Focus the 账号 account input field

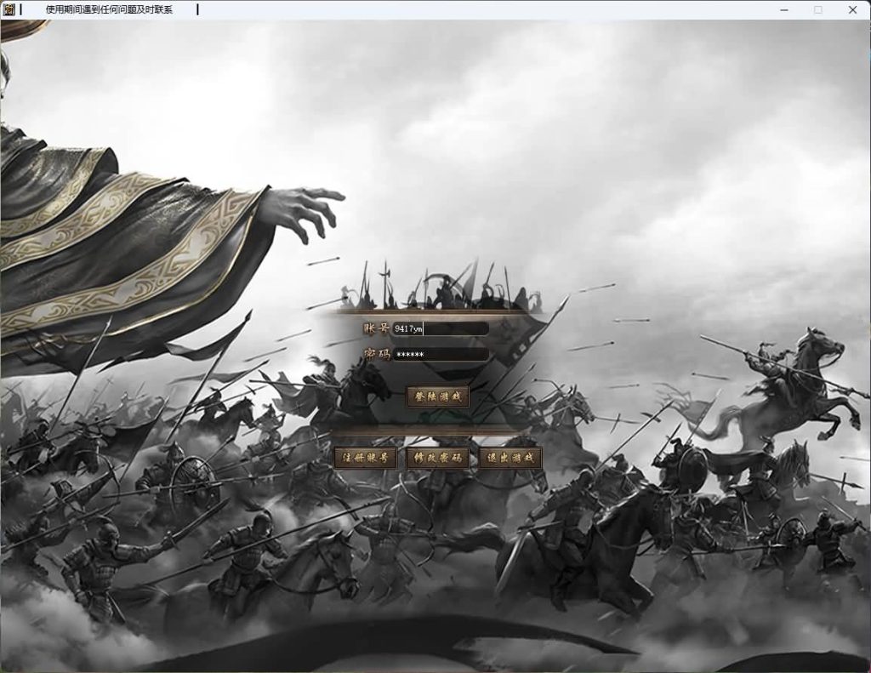[x=441, y=328]
